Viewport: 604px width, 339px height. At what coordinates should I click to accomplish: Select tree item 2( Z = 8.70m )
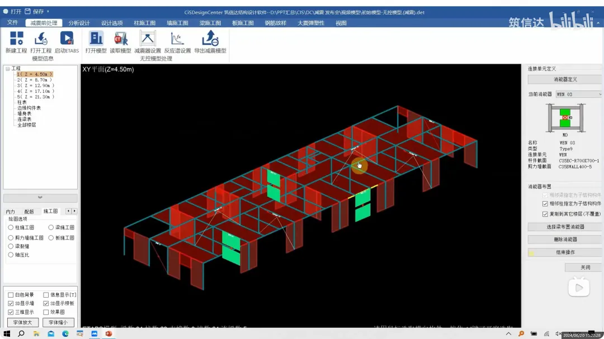click(34, 80)
